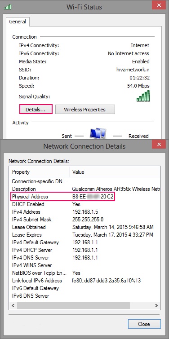Viewport: 169px width, 339px height.
Task: Click the horizontal scrollbar right arrow
Action: (156, 305)
